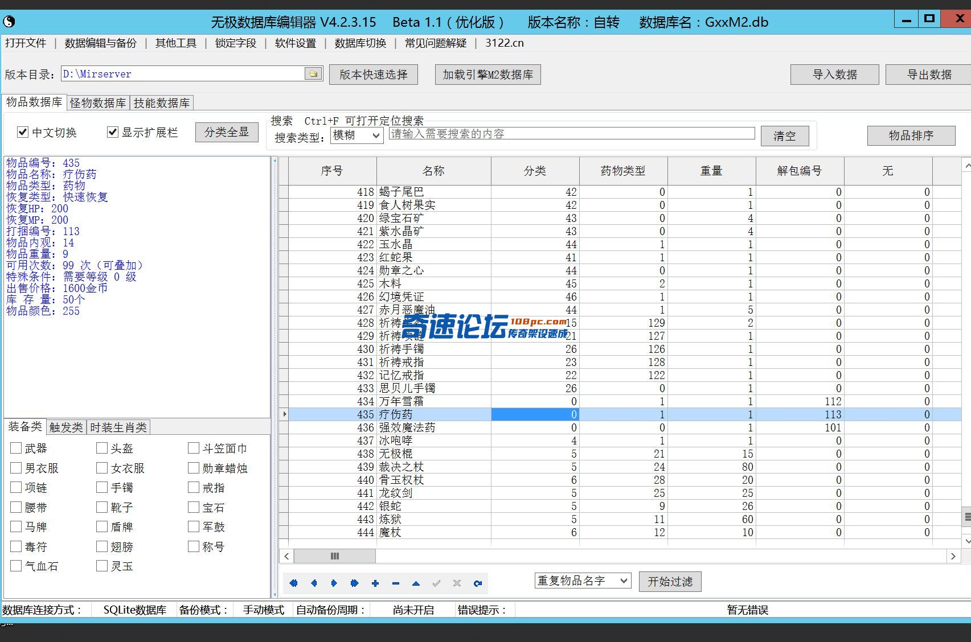Check the 斗笠面巾 filter box
Screen dimensions: 971x642
[194, 448]
